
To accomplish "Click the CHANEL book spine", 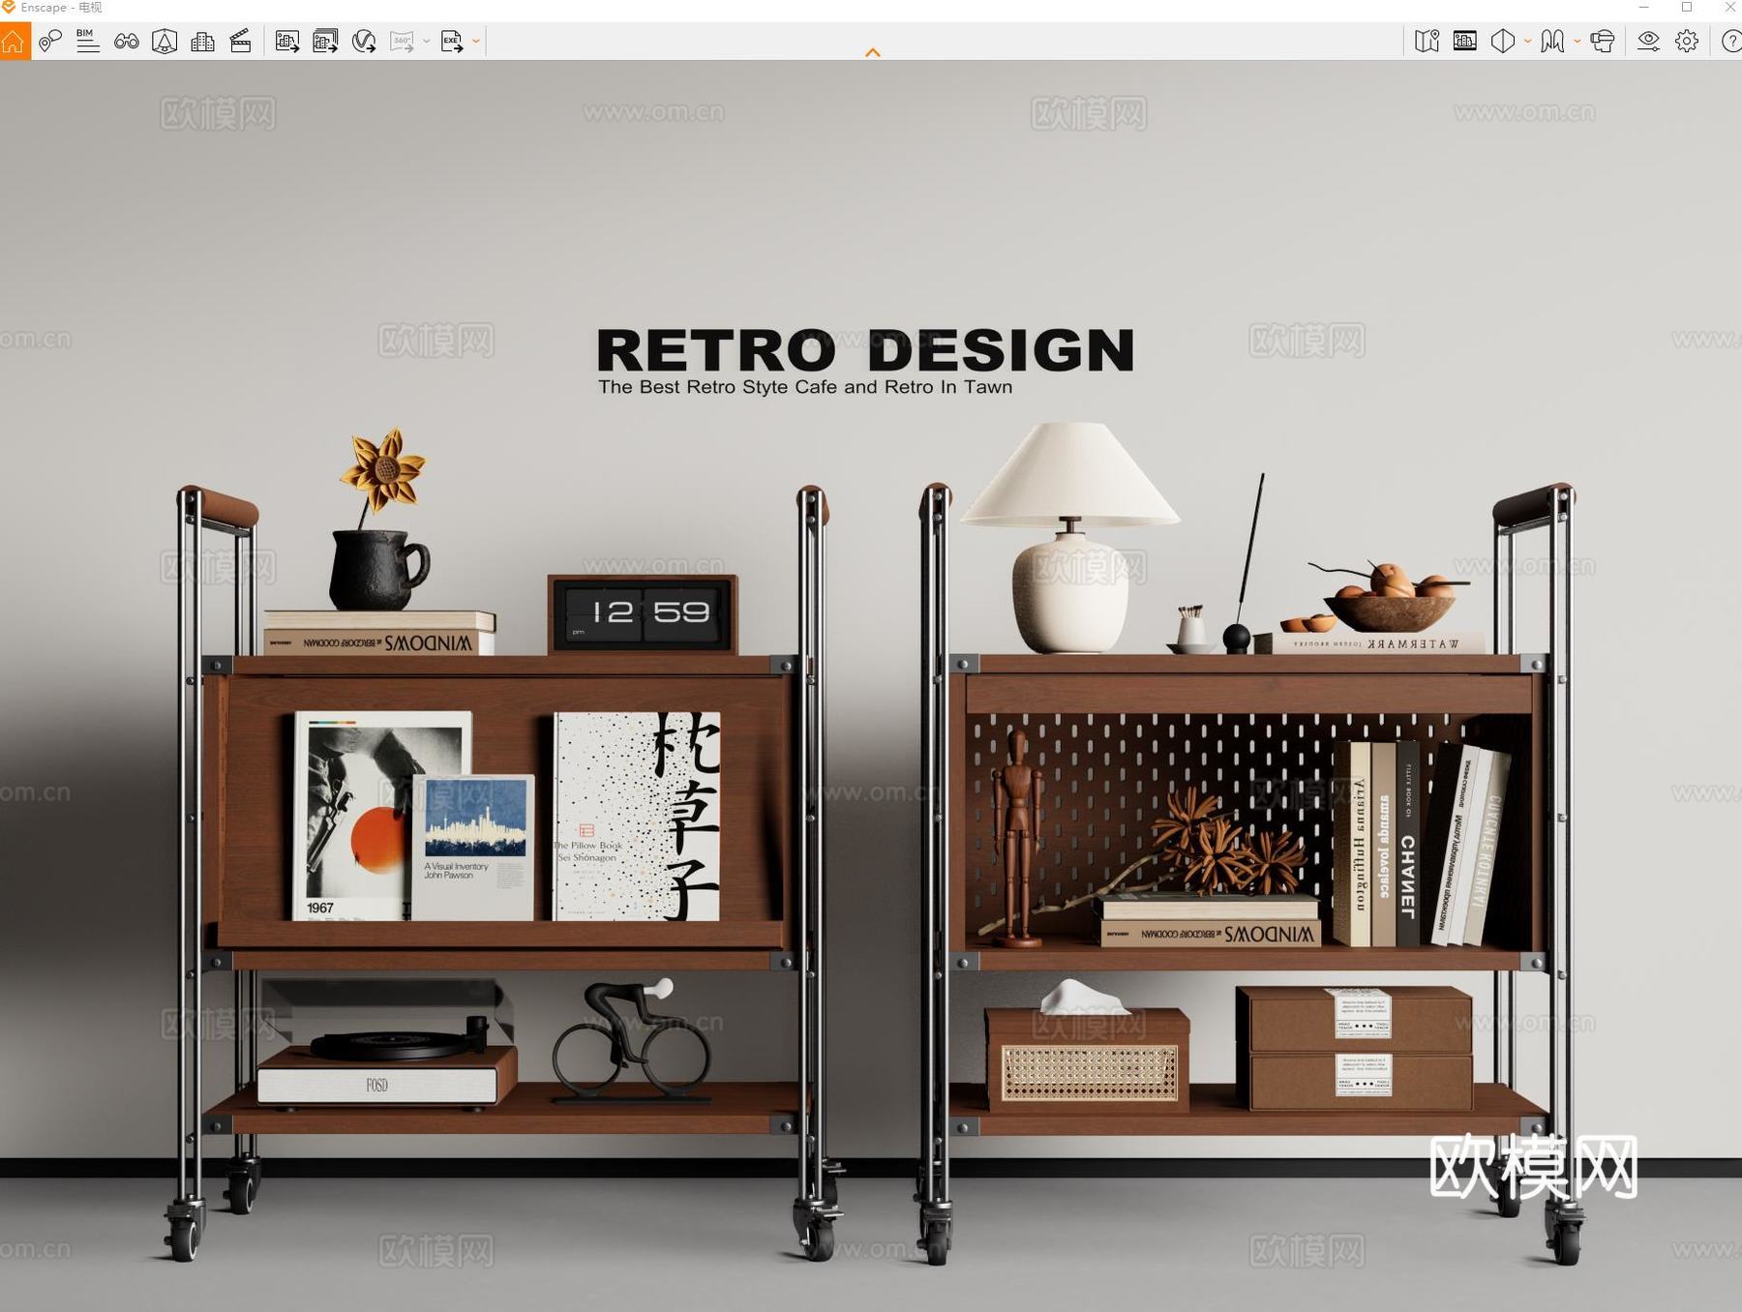I will [1407, 844].
